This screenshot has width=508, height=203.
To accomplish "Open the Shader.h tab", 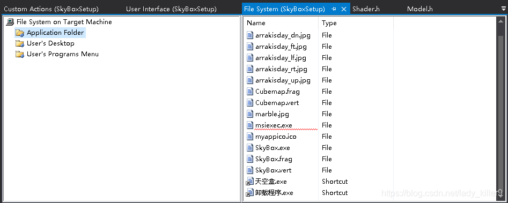I will tap(366, 9).
